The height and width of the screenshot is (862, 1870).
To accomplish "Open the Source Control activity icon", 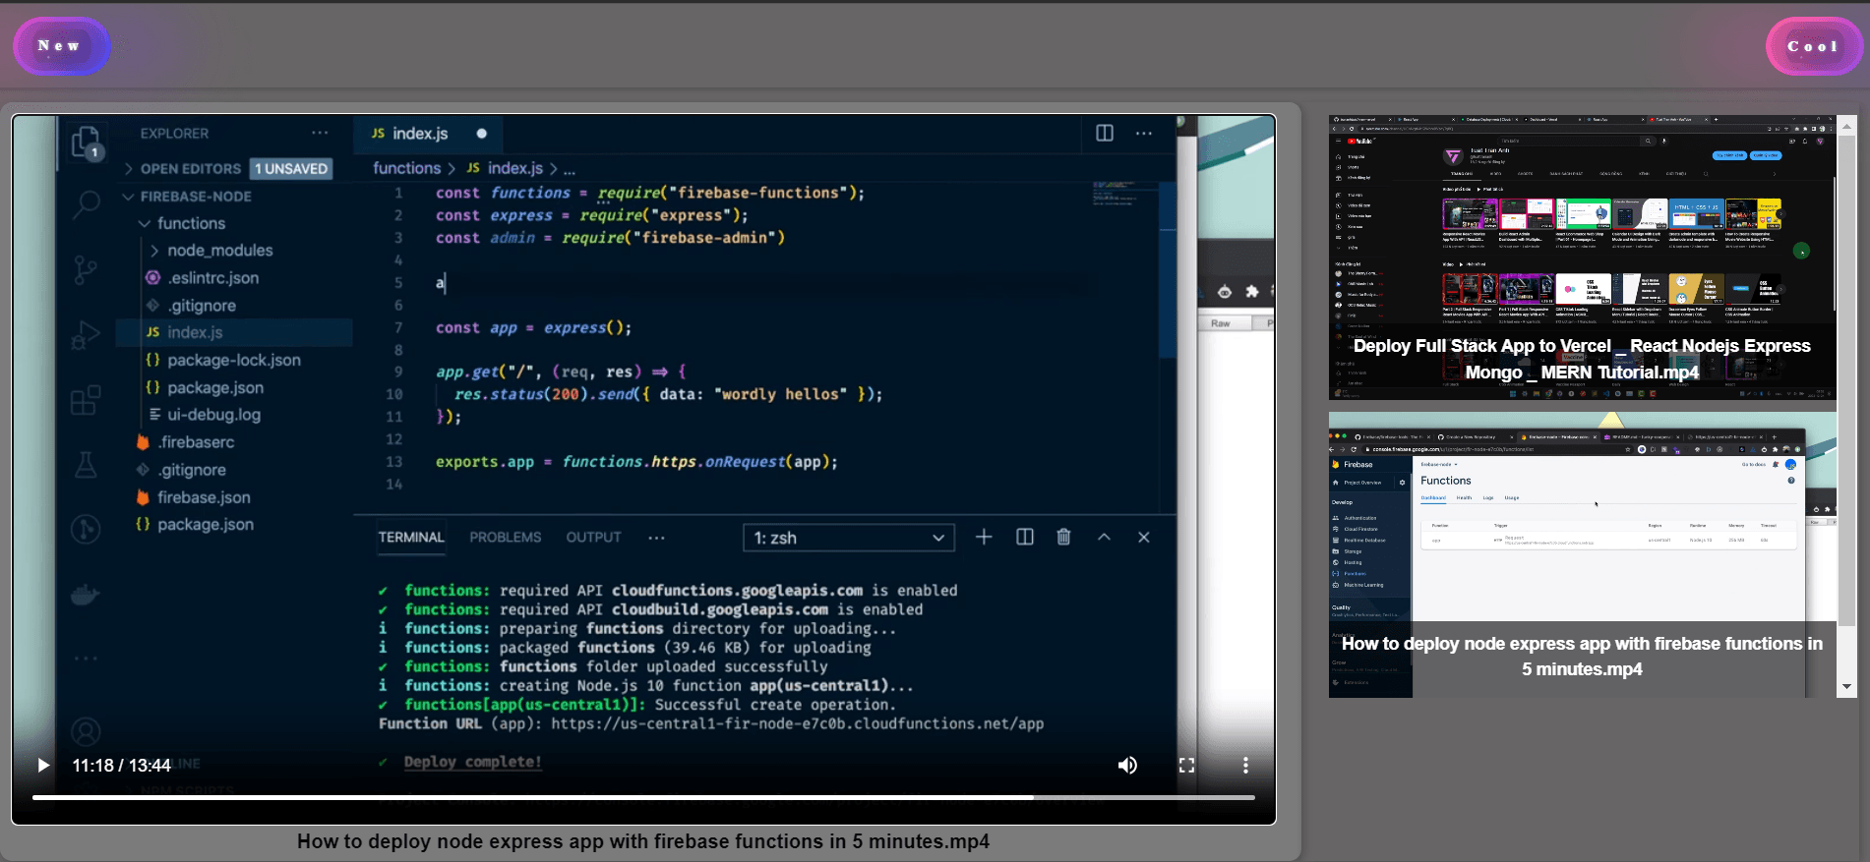I will 87,268.
